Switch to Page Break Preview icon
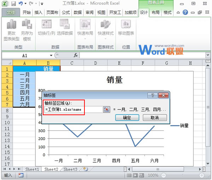 (x=142, y=175)
